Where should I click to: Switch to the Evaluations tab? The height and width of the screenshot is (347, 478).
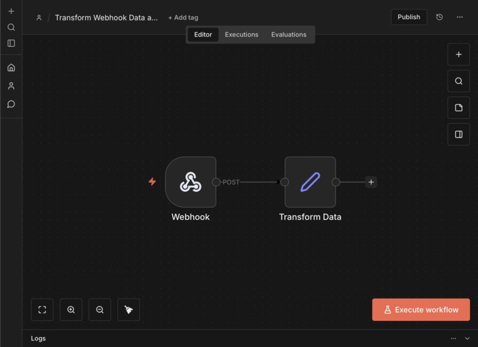pyautogui.click(x=289, y=35)
